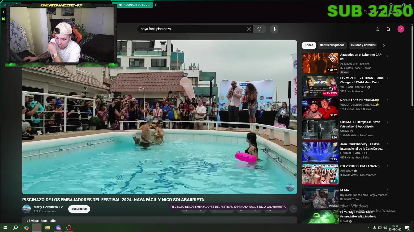Viewport: 414px width, 232px height.
Task: Open options menu for OVI VS 20 COLOMBIANAS
Action: click(387, 167)
